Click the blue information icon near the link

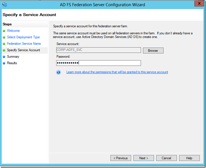pos(58,72)
